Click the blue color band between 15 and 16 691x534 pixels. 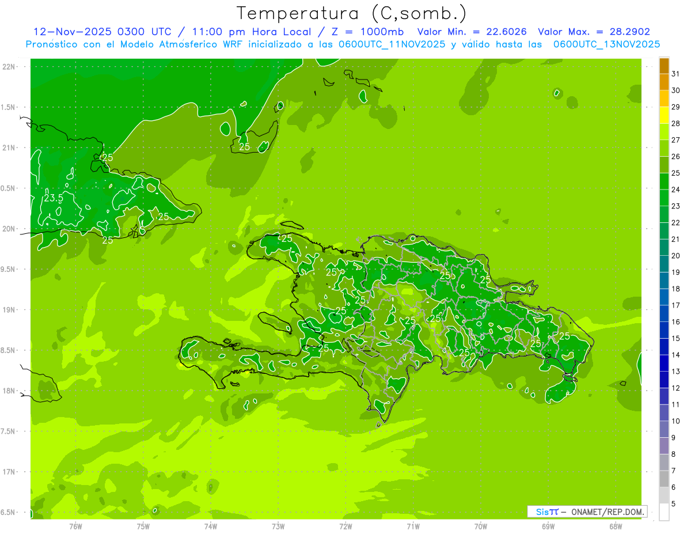(664, 331)
